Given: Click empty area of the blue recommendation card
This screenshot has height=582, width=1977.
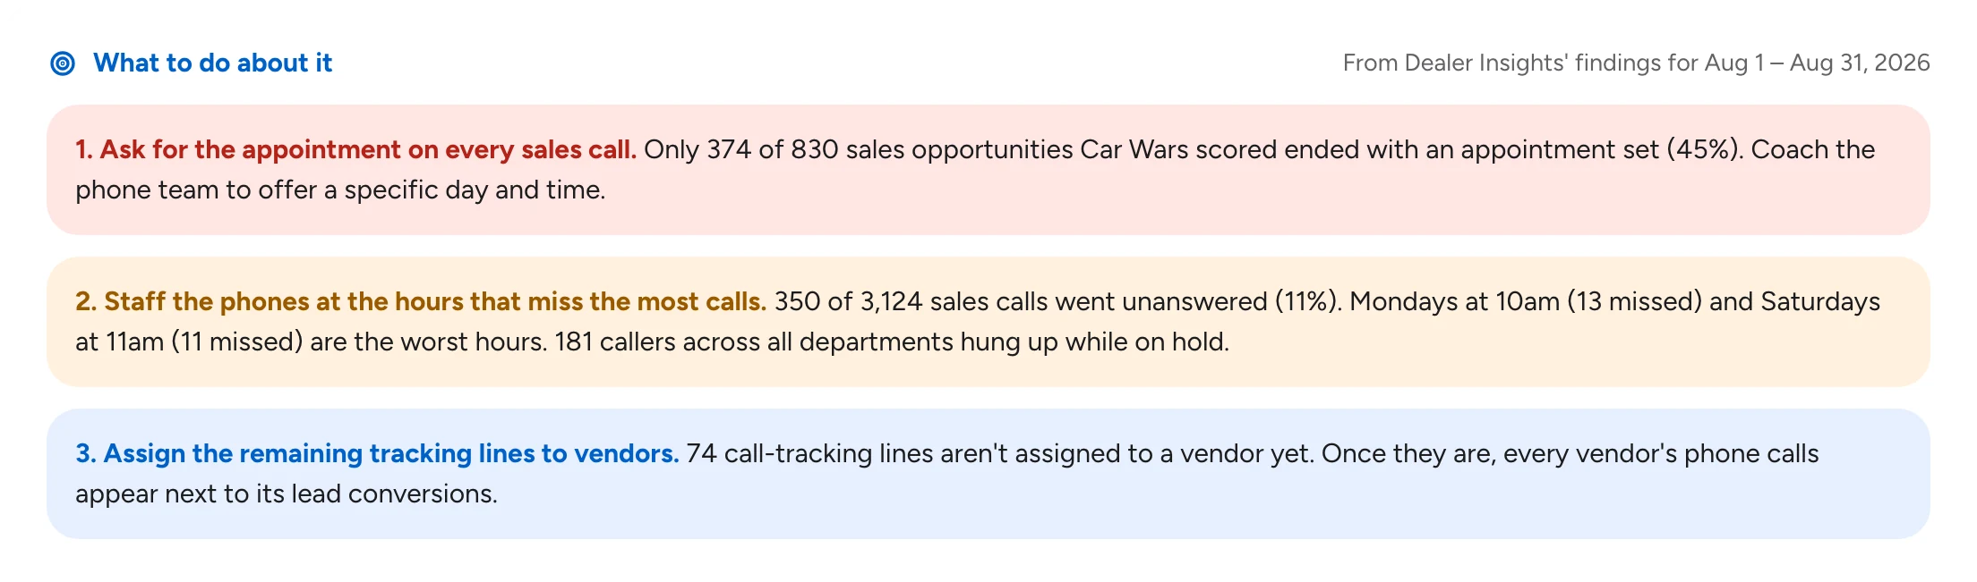Looking at the screenshot, I should (x=1164, y=501).
